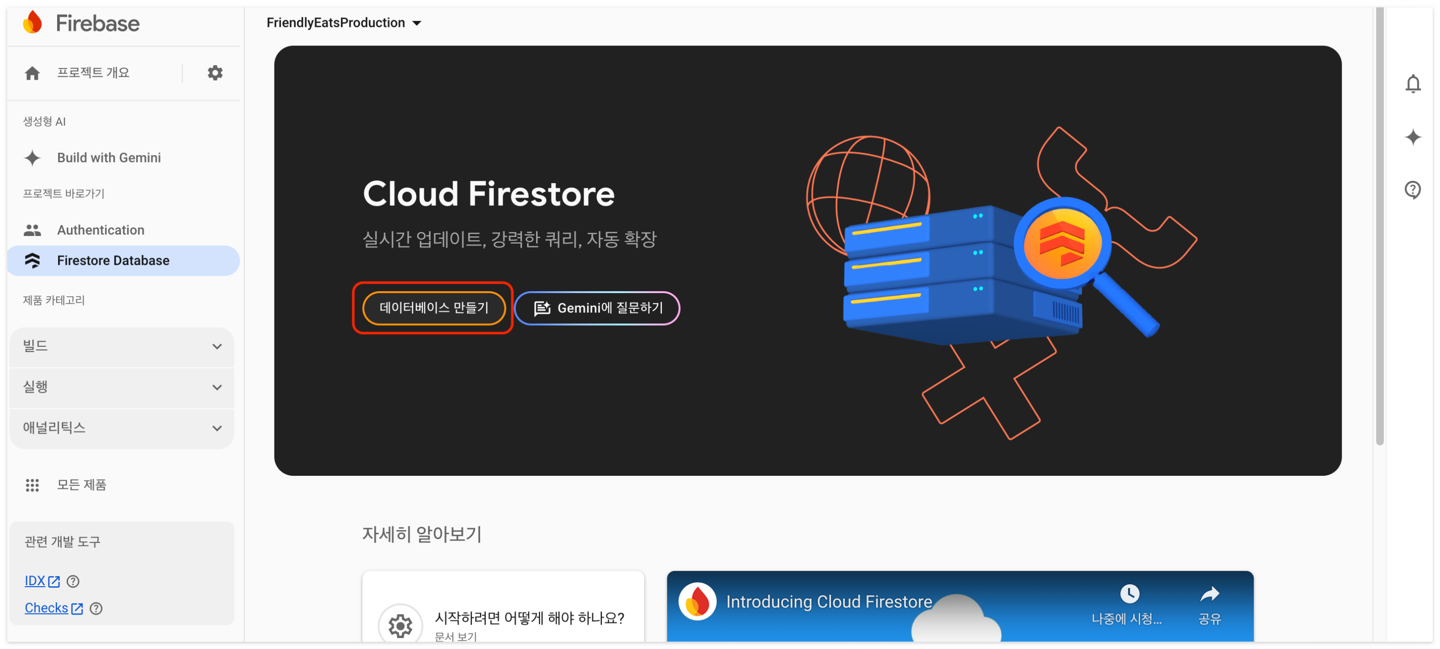Open 모든 제품 all products item
Viewport: 1440px width, 649px height.
pos(81,484)
